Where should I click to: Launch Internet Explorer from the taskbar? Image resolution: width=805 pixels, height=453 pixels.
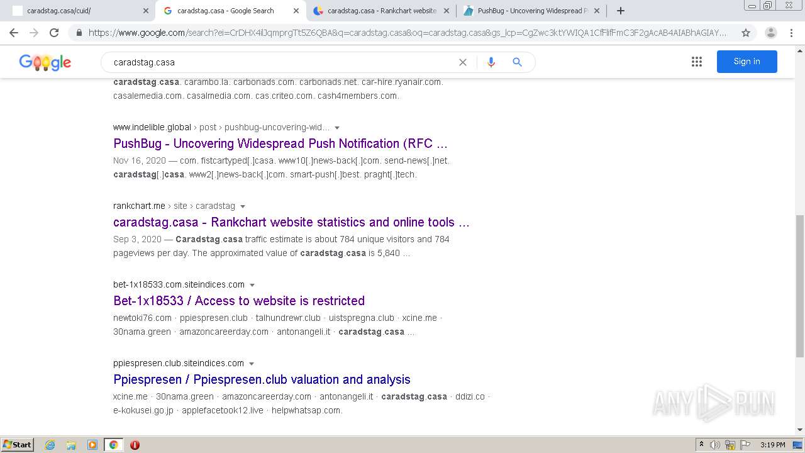click(50, 445)
